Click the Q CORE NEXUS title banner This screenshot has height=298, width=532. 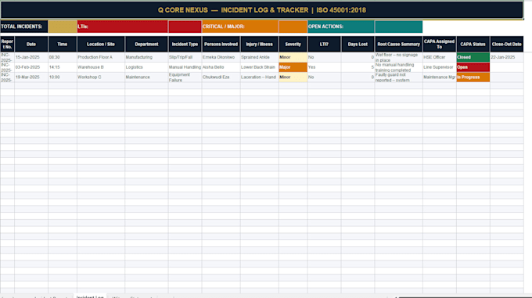[x=261, y=10]
